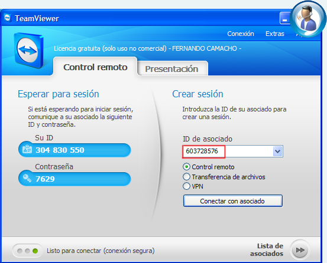The width and height of the screenshot is (327, 263).
Task: Expand the ID de asociado dropdown
Action: coord(277,151)
